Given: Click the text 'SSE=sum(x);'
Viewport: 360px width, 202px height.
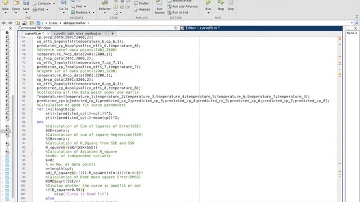Looking at the screenshot, I should (57, 131).
